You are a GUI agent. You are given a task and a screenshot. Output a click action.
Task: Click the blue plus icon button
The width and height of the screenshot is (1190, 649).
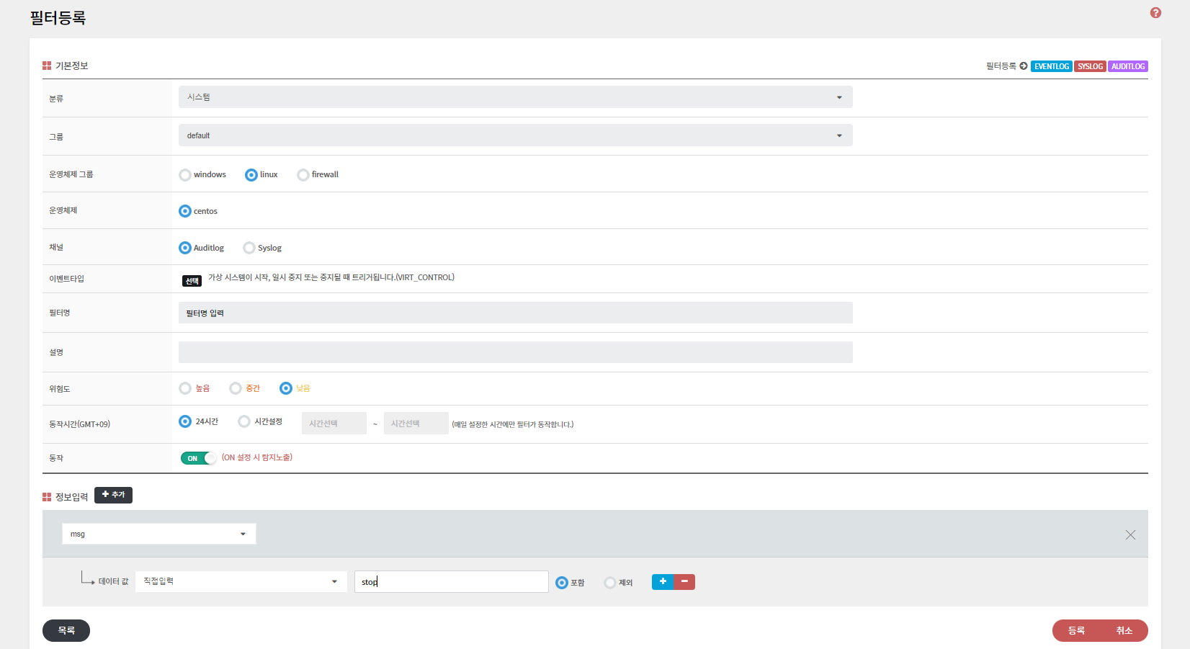click(663, 582)
